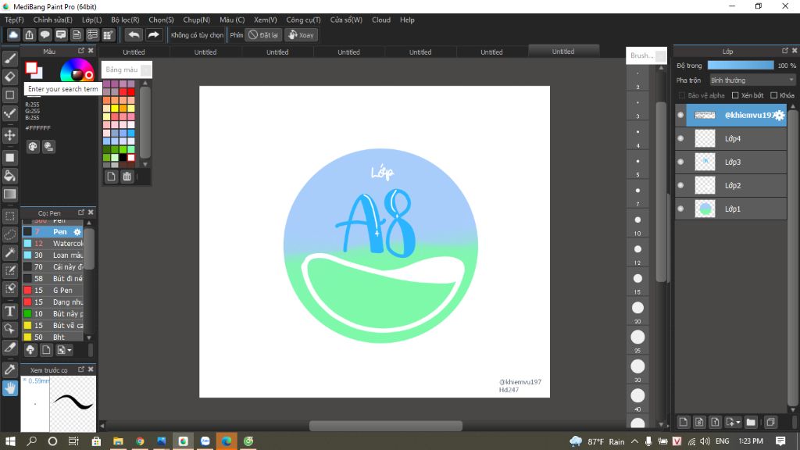
Task: Open settings gear of @khiemvu197 layer
Action: (779, 116)
